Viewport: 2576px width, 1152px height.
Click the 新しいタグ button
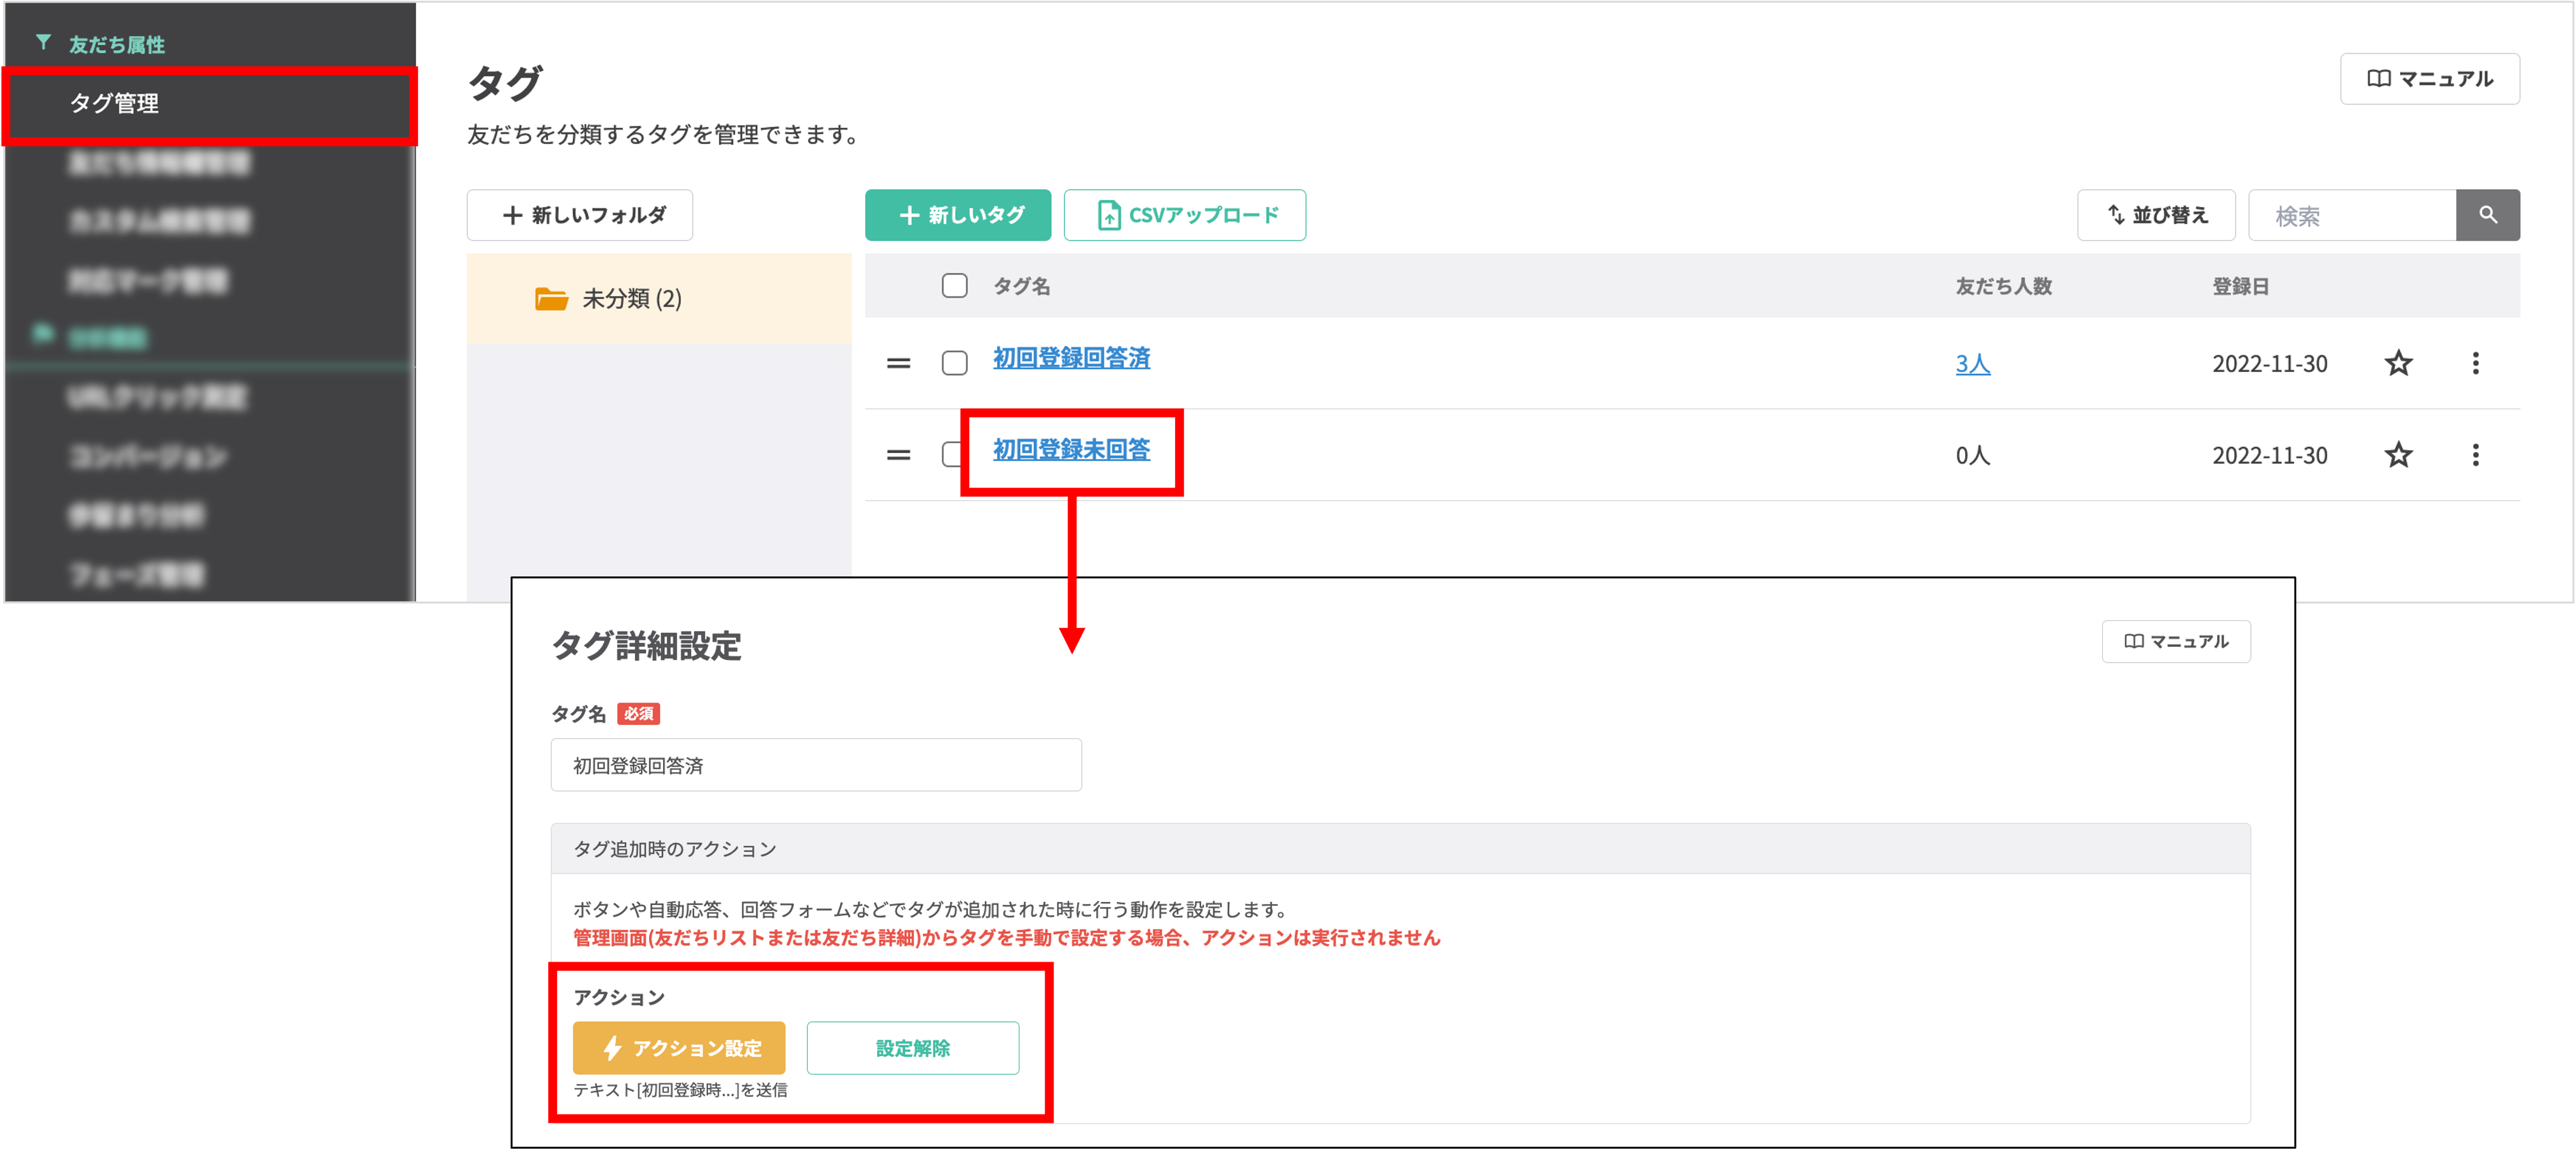[x=957, y=215]
